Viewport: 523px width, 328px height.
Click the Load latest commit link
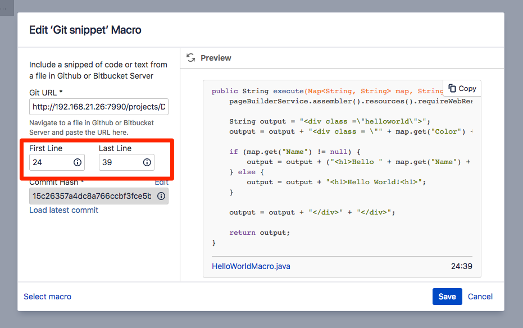(x=63, y=210)
